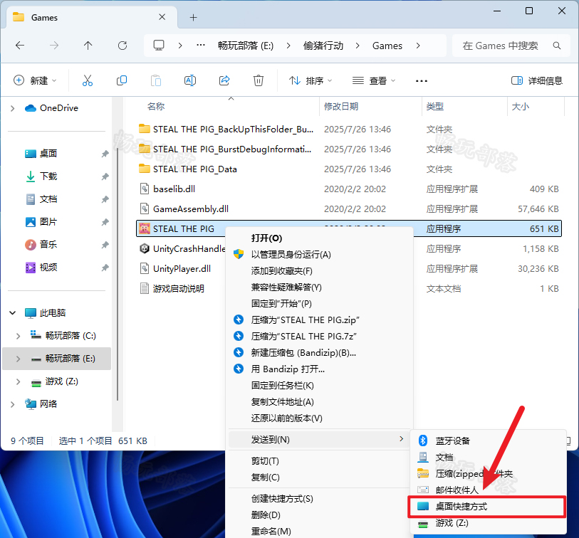Close the Games tab

coord(162,17)
